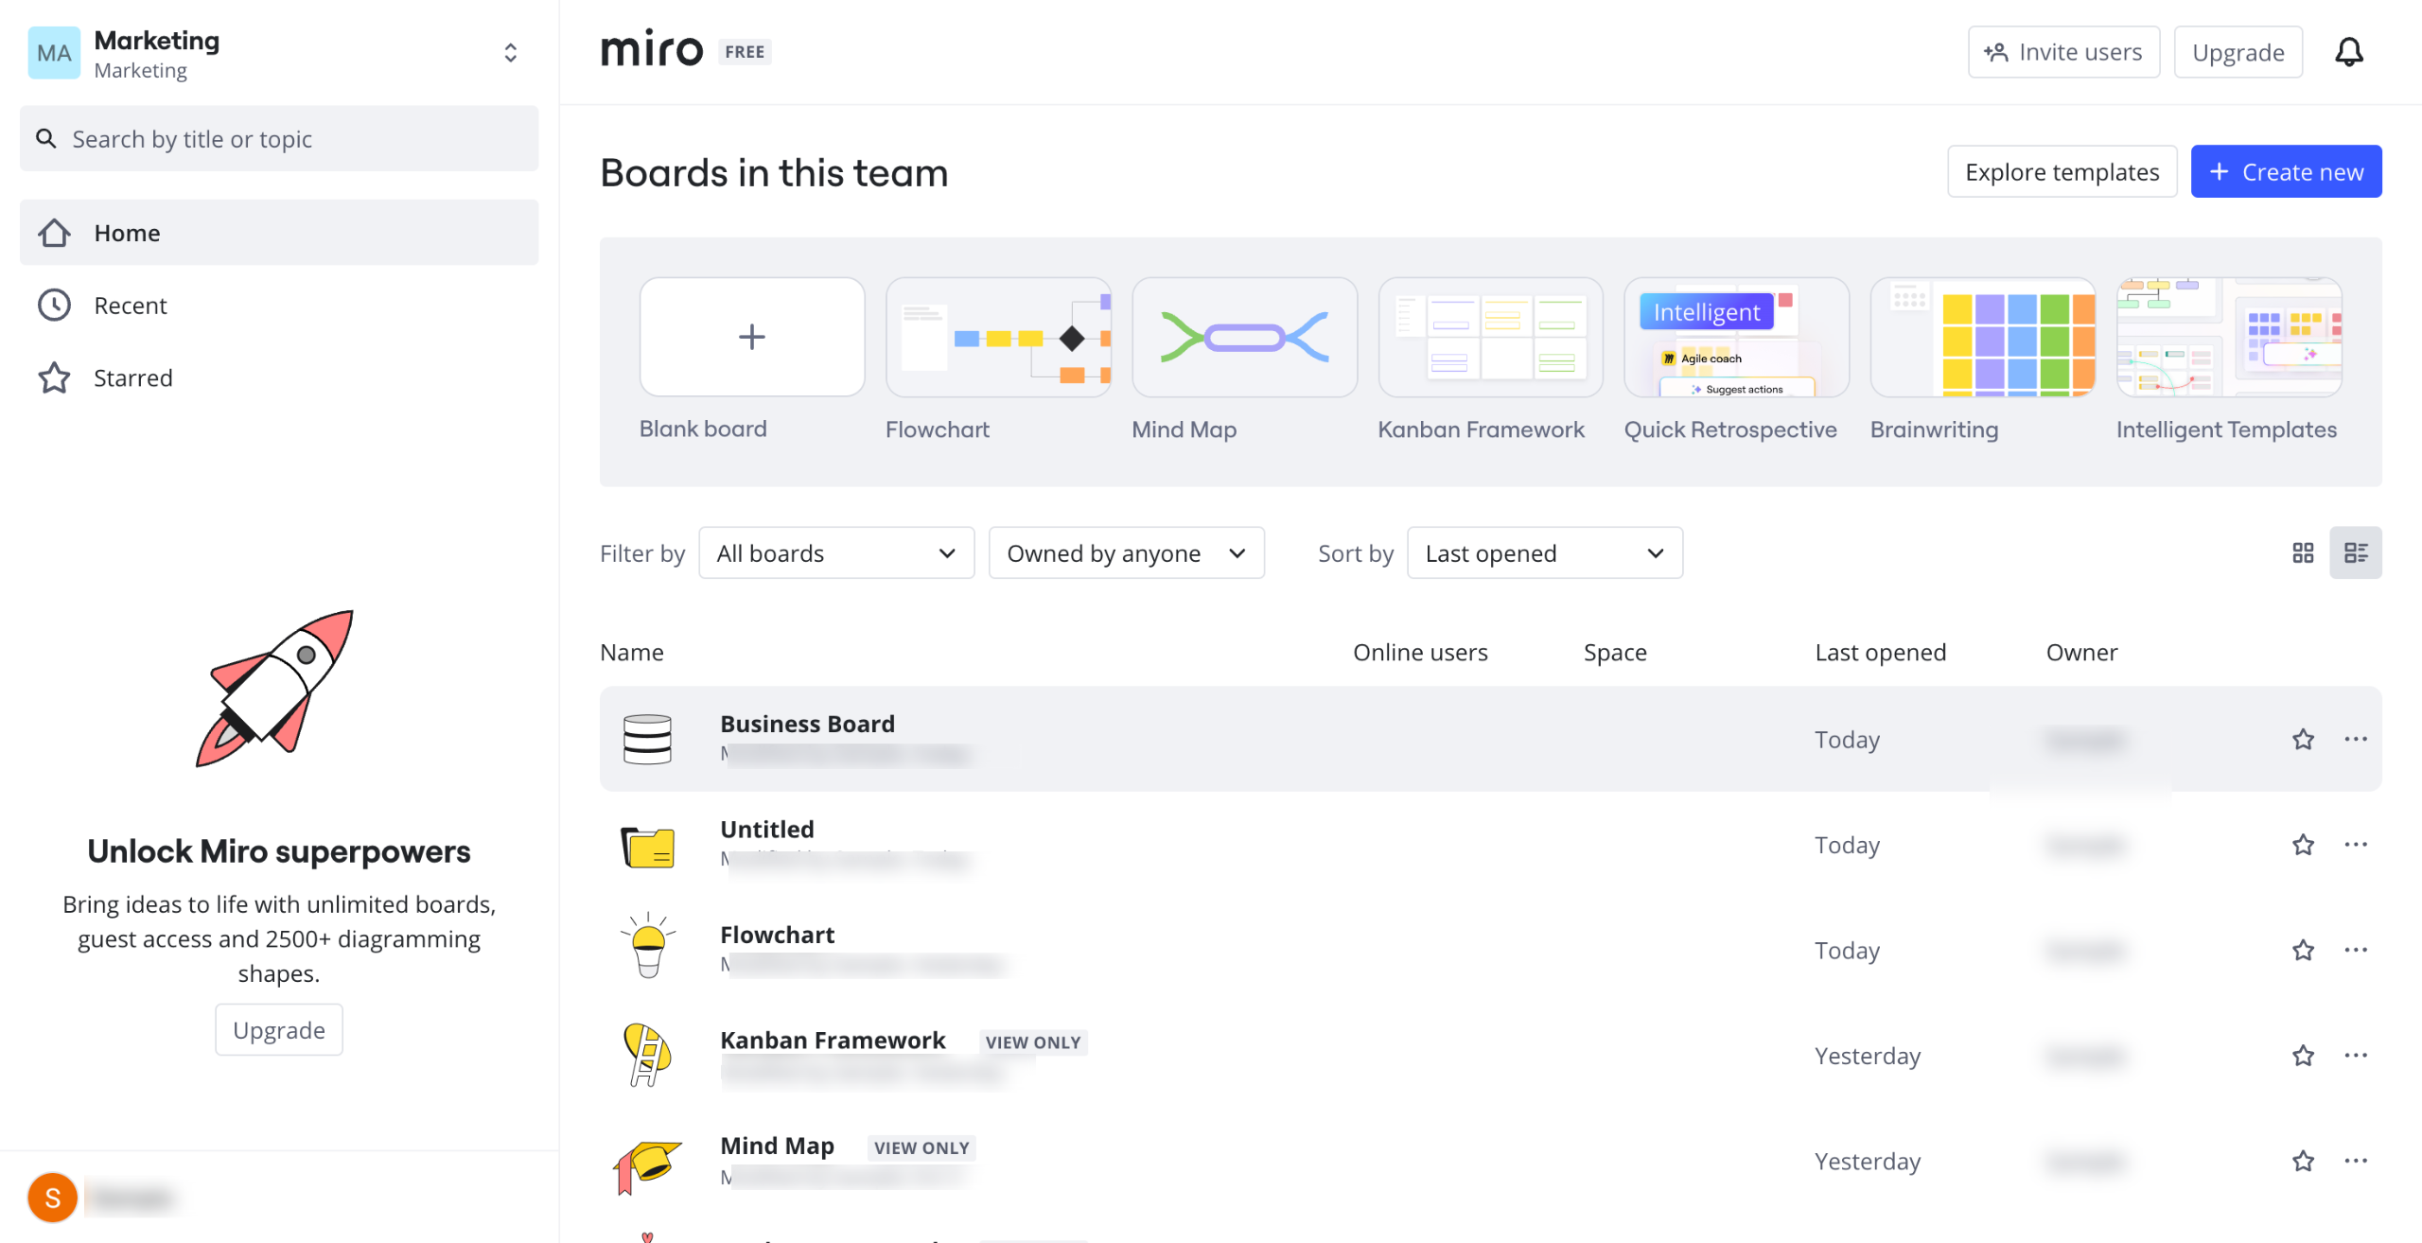Click the Mind Map board graduation cap icon
The width and height of the screenshot is (2422, 1243).
[x=648, y=1164]
